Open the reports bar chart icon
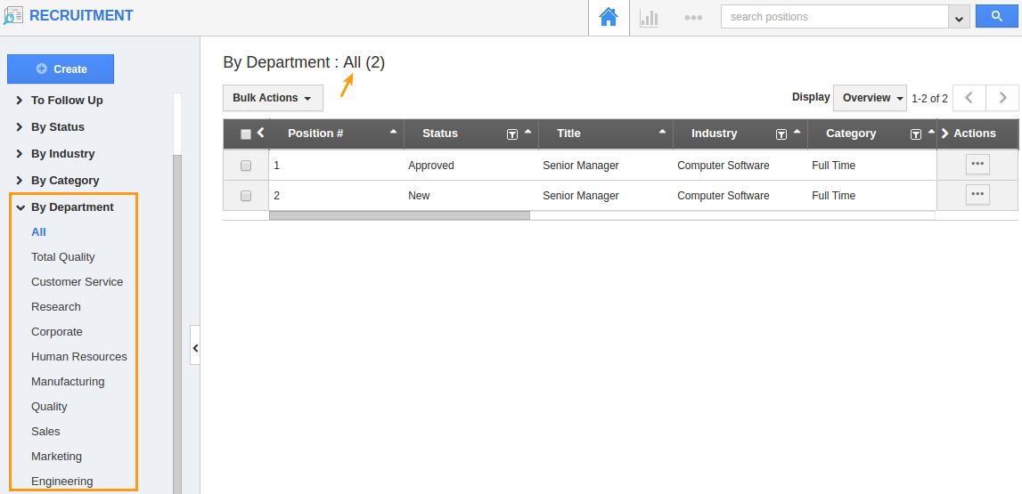 649,17
